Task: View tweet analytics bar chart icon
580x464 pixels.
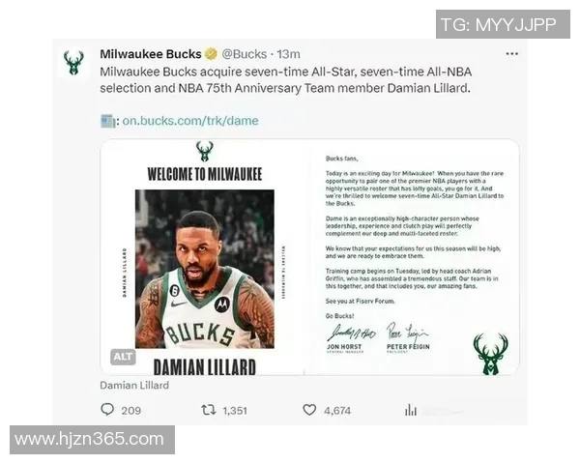Action: [x=411, y=410]
